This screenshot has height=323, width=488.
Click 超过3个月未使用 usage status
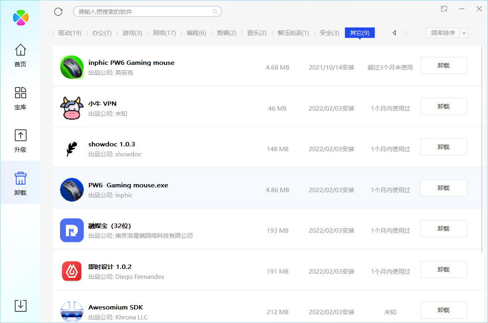coord(390,68)
